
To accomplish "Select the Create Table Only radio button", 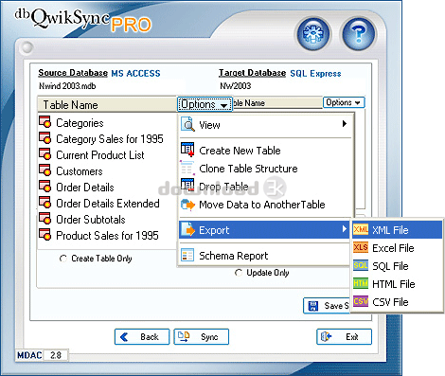I will (62, 259).
